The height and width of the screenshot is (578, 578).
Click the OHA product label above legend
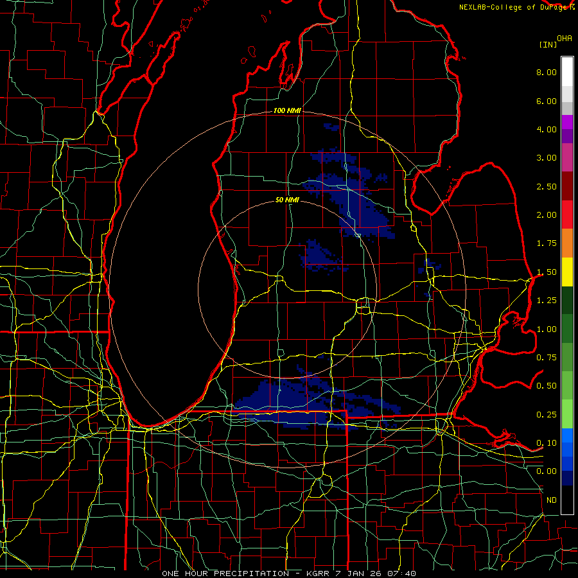pyautogui.click(x=565, y=39)
